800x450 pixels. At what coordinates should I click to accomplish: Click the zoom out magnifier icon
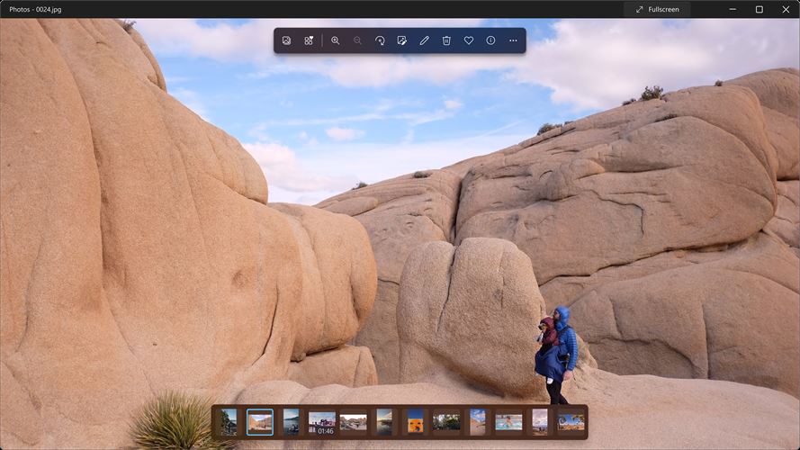(357, 40)
